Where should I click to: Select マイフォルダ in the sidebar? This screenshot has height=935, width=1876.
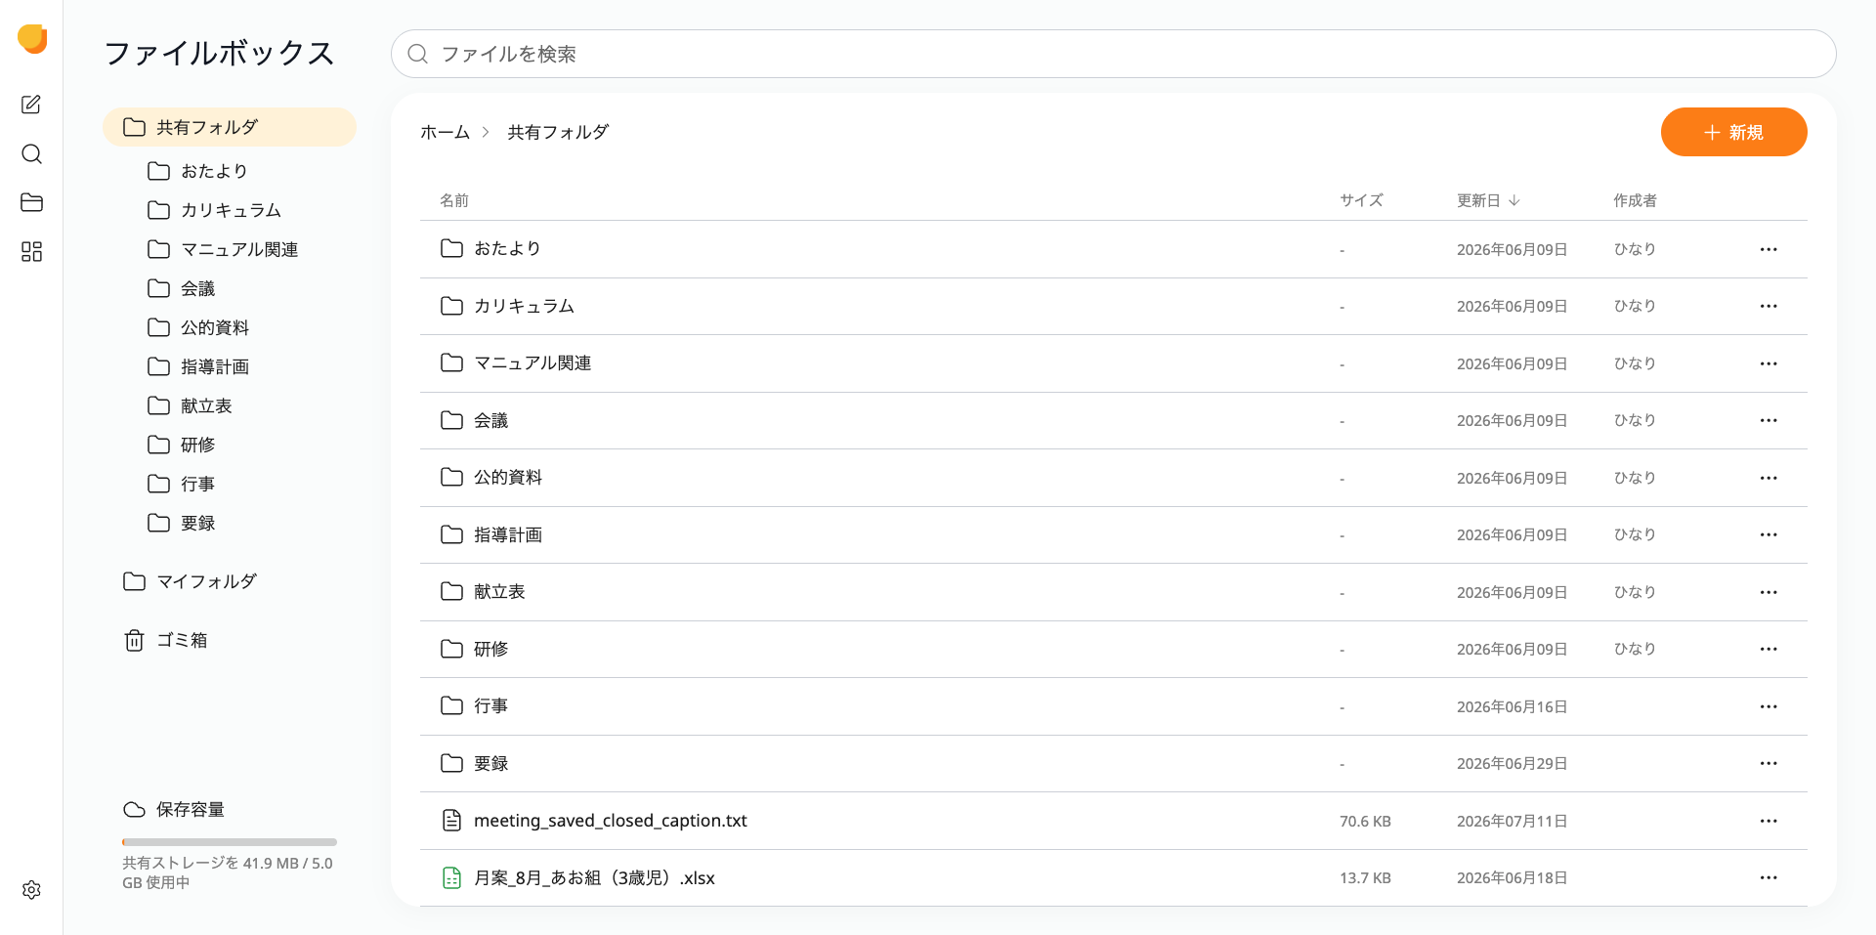click(206, 581)
